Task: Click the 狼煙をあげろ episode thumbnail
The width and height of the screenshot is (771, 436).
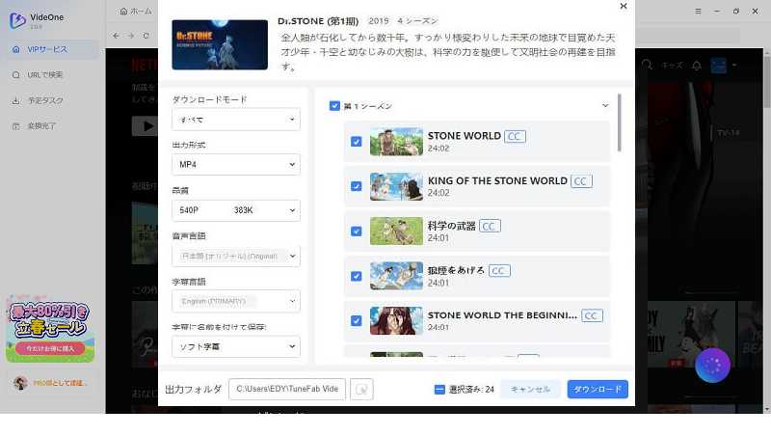Action: pos(396,276)
